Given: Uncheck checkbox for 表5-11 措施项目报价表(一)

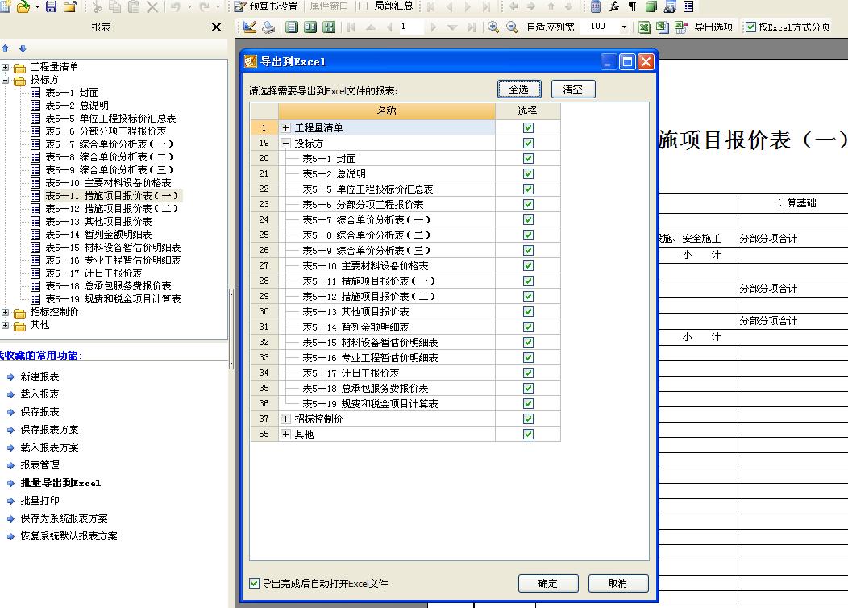Looking at the screenshot, I should pos(528,281).
